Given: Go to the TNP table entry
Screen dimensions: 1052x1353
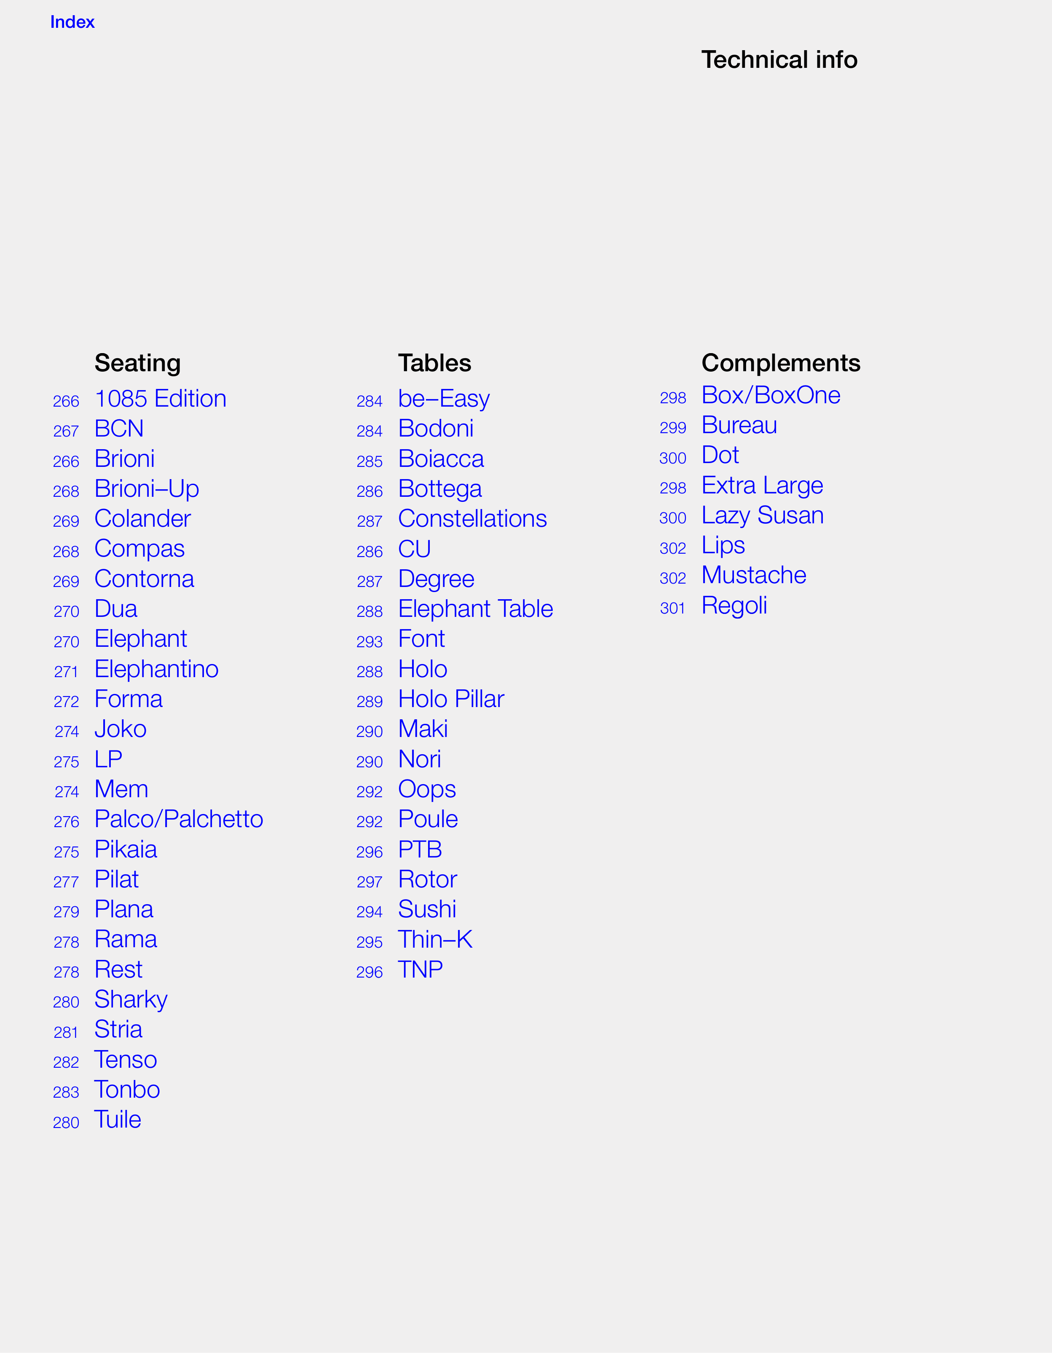Looking at the screenshot, I should (420, 970).
